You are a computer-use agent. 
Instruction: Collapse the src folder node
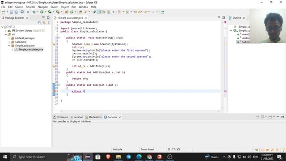coord(6,34)
